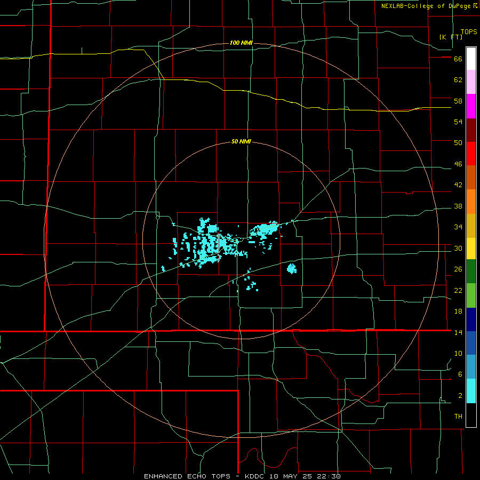
Task: Click the ENHANCED ECHO TOPS caption
Action: click(x=187, y=476)
